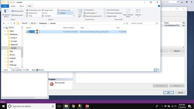
Task: Switch layout to Tiles
Action: click(29, 16)
